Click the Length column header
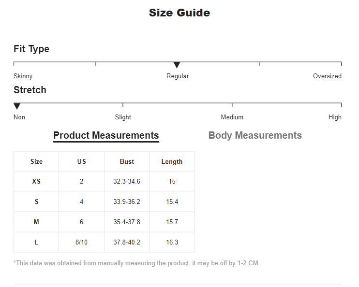 click(x=172, y=161)
